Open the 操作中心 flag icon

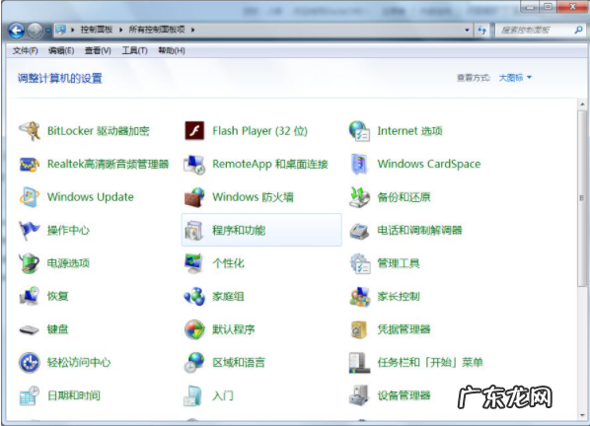pos(30,230)
